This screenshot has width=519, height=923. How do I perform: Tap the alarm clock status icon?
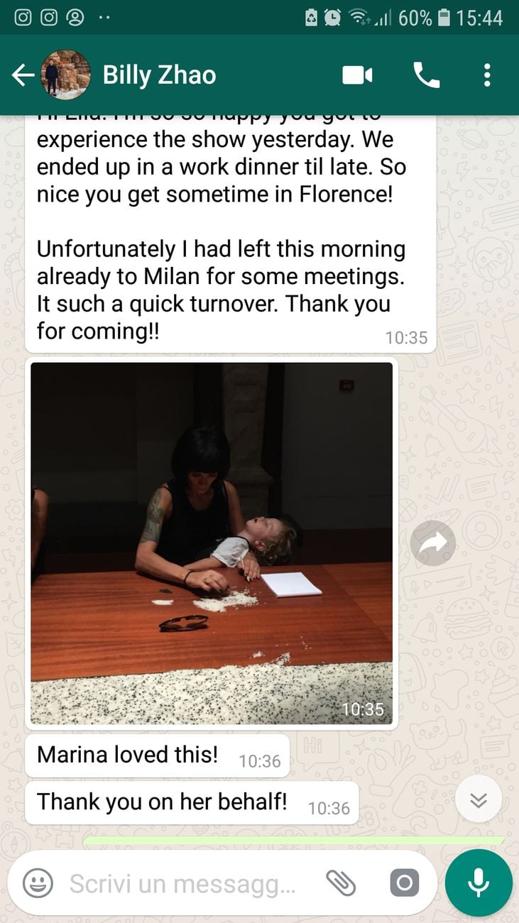pos(332,18)
